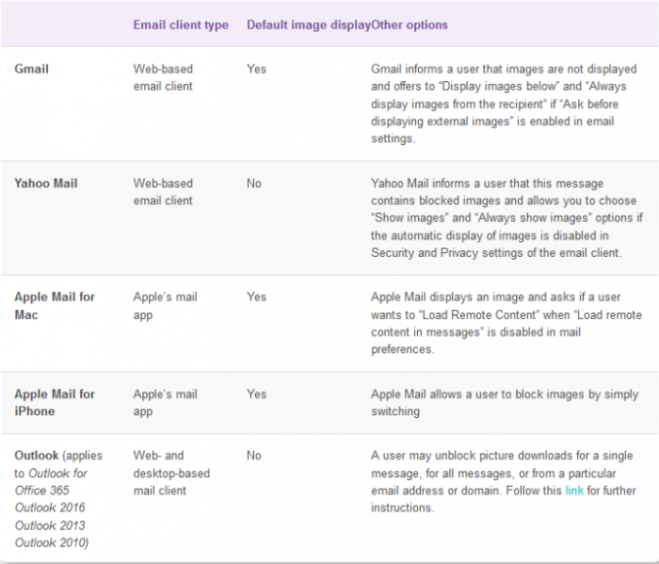Click the teal 'link' hyperlink in Outlook row
The image size is (659, 564).
coord(574,491)
